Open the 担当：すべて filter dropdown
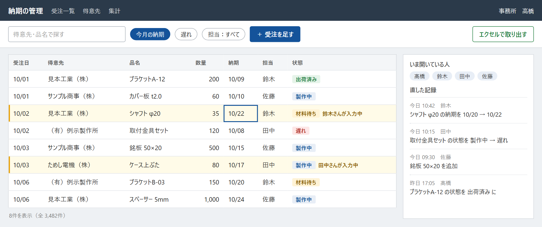Screen dimensions: 542x227 point(223,34)
